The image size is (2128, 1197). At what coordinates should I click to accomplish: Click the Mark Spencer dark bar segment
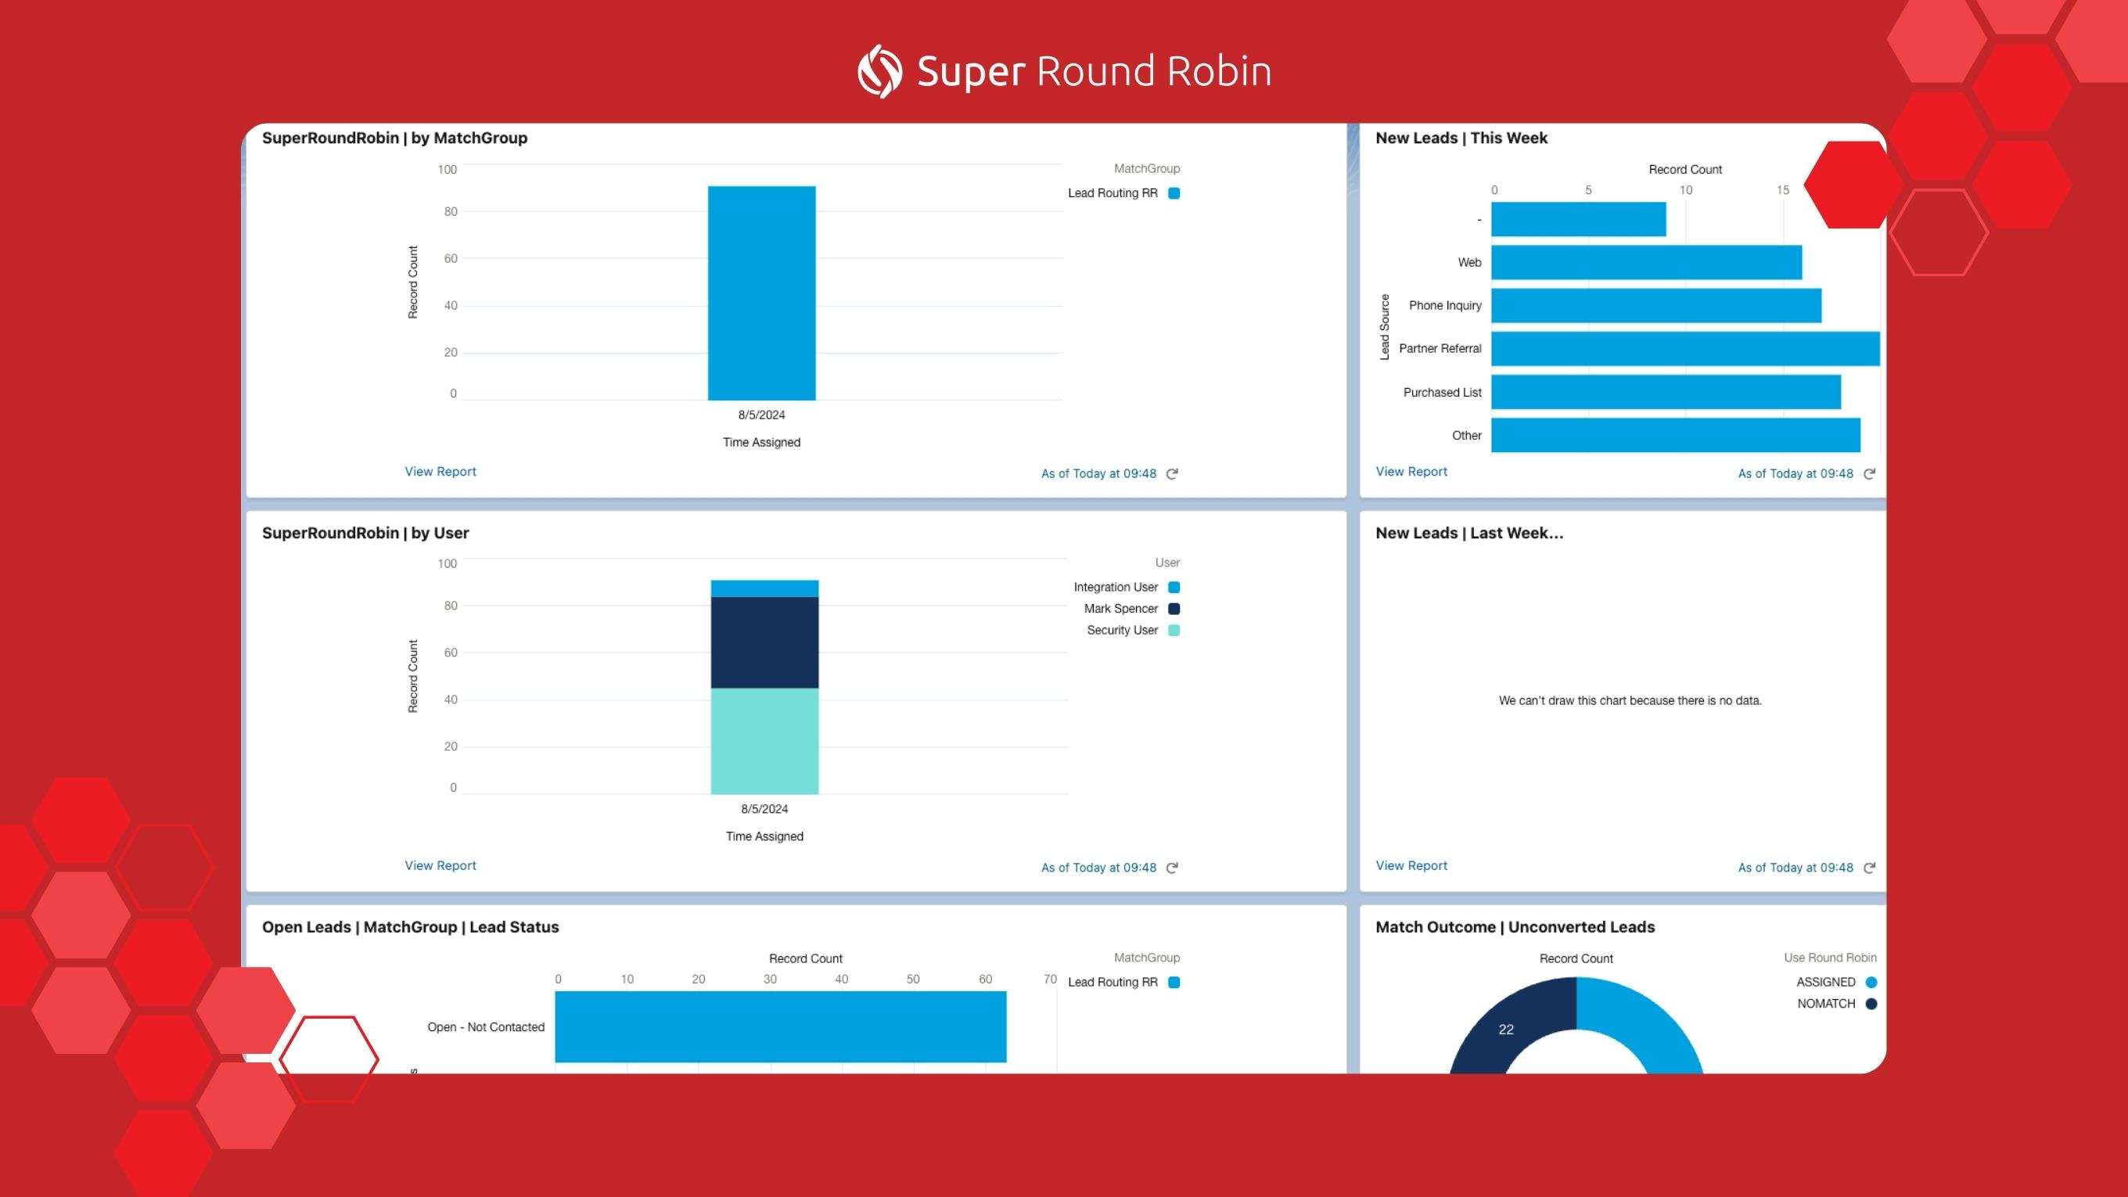point(764,642)
